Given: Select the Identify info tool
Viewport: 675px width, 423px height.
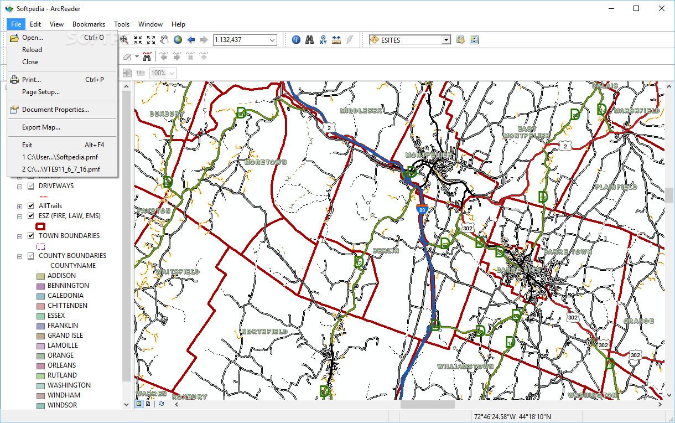Looking at the screenshot, I should click(296, 40).
